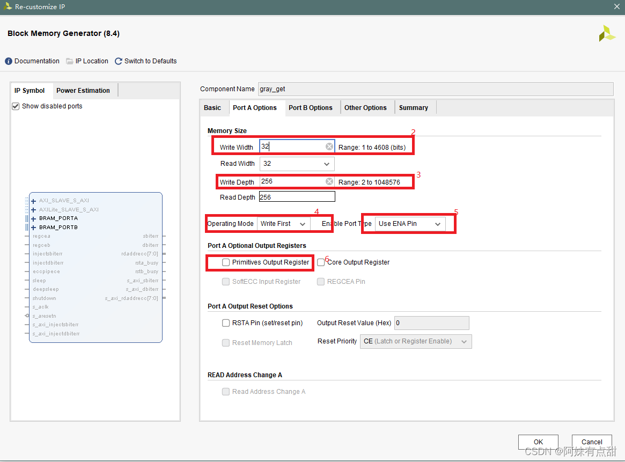Select the regceb port in the IP symbol
625x462 pixels.
41,246
